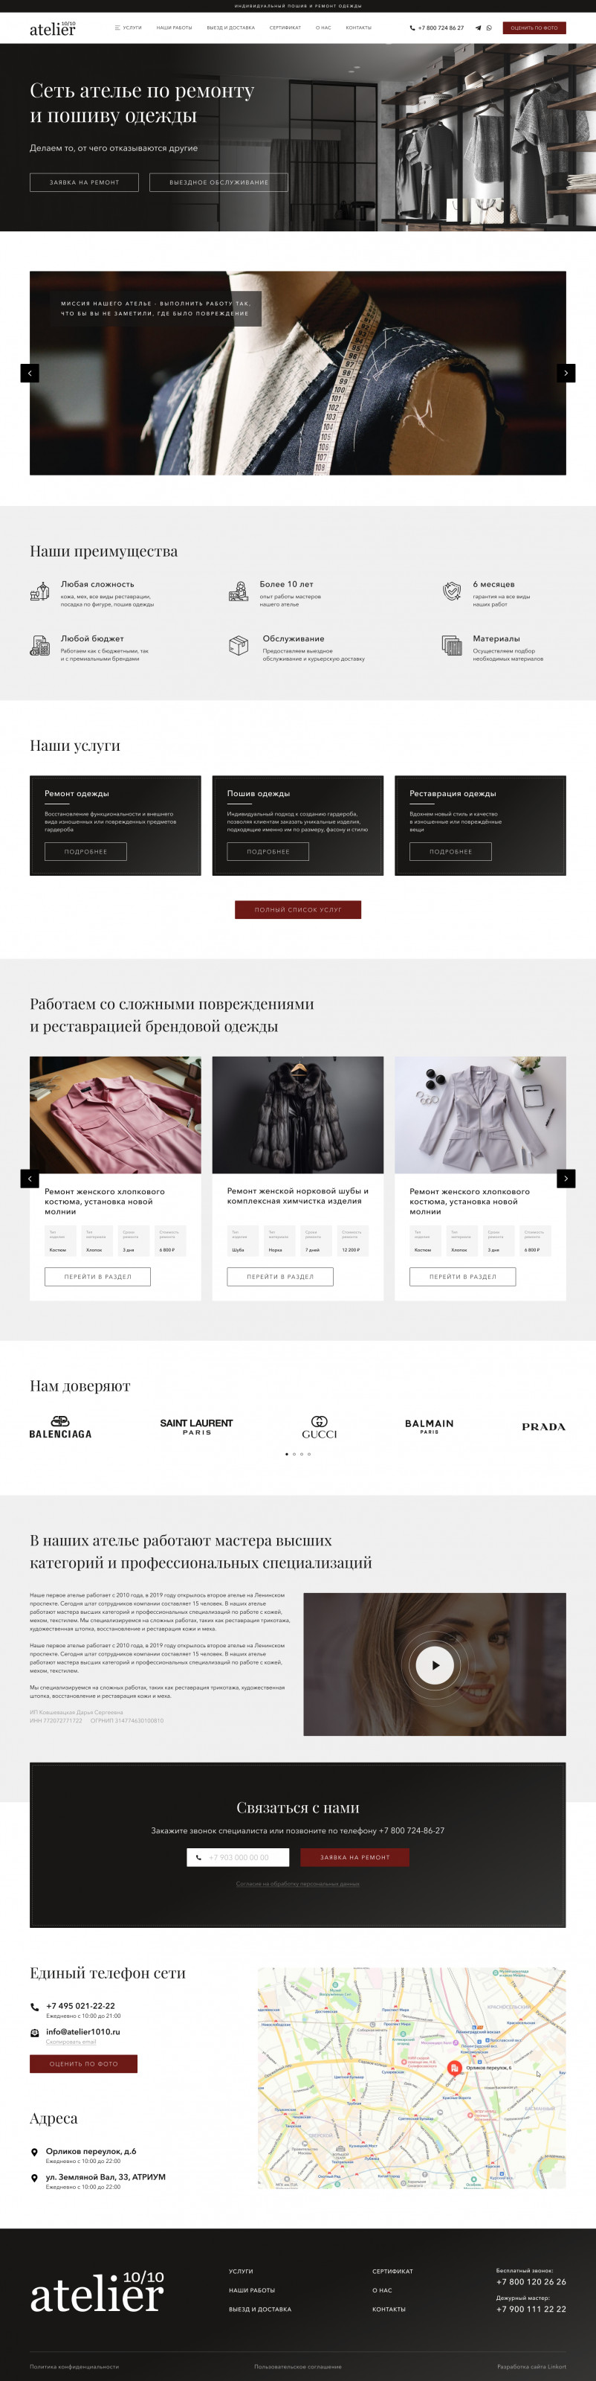Open personal data consent link
The width and height of the screenshot is (596, 2381).
[x=297, y=1884]
